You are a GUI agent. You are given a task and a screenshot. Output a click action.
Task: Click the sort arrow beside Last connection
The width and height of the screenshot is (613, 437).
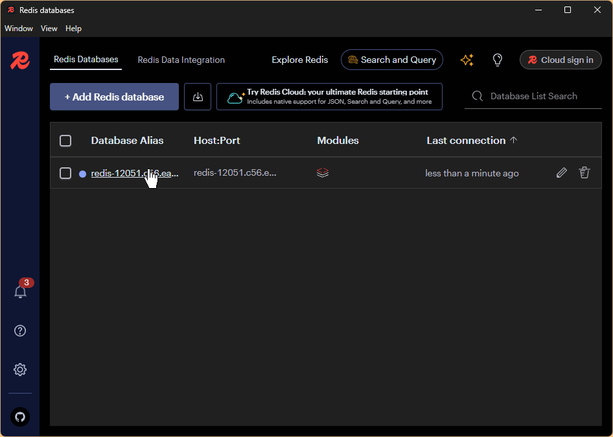pos(514,140)
